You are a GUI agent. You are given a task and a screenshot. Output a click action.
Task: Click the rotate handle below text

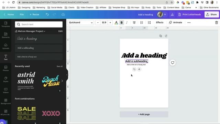(x=134, y=69)
